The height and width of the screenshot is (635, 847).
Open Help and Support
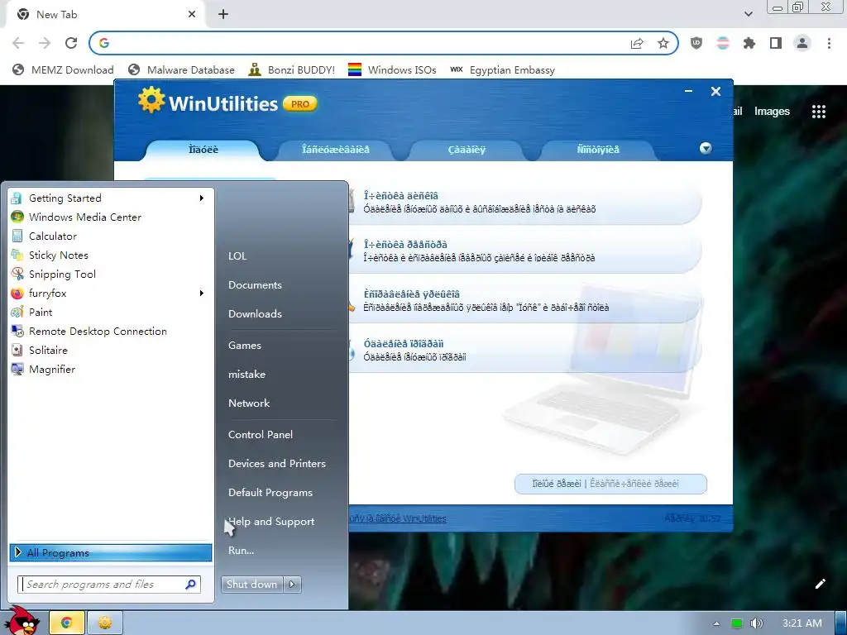[271, 522]
